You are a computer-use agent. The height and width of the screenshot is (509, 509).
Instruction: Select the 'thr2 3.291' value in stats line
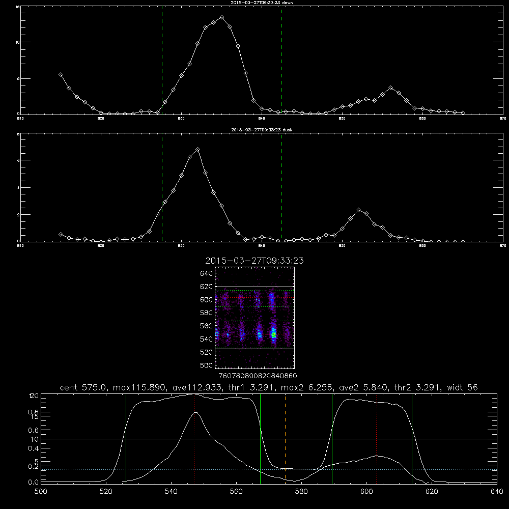[x=417, y=387]
